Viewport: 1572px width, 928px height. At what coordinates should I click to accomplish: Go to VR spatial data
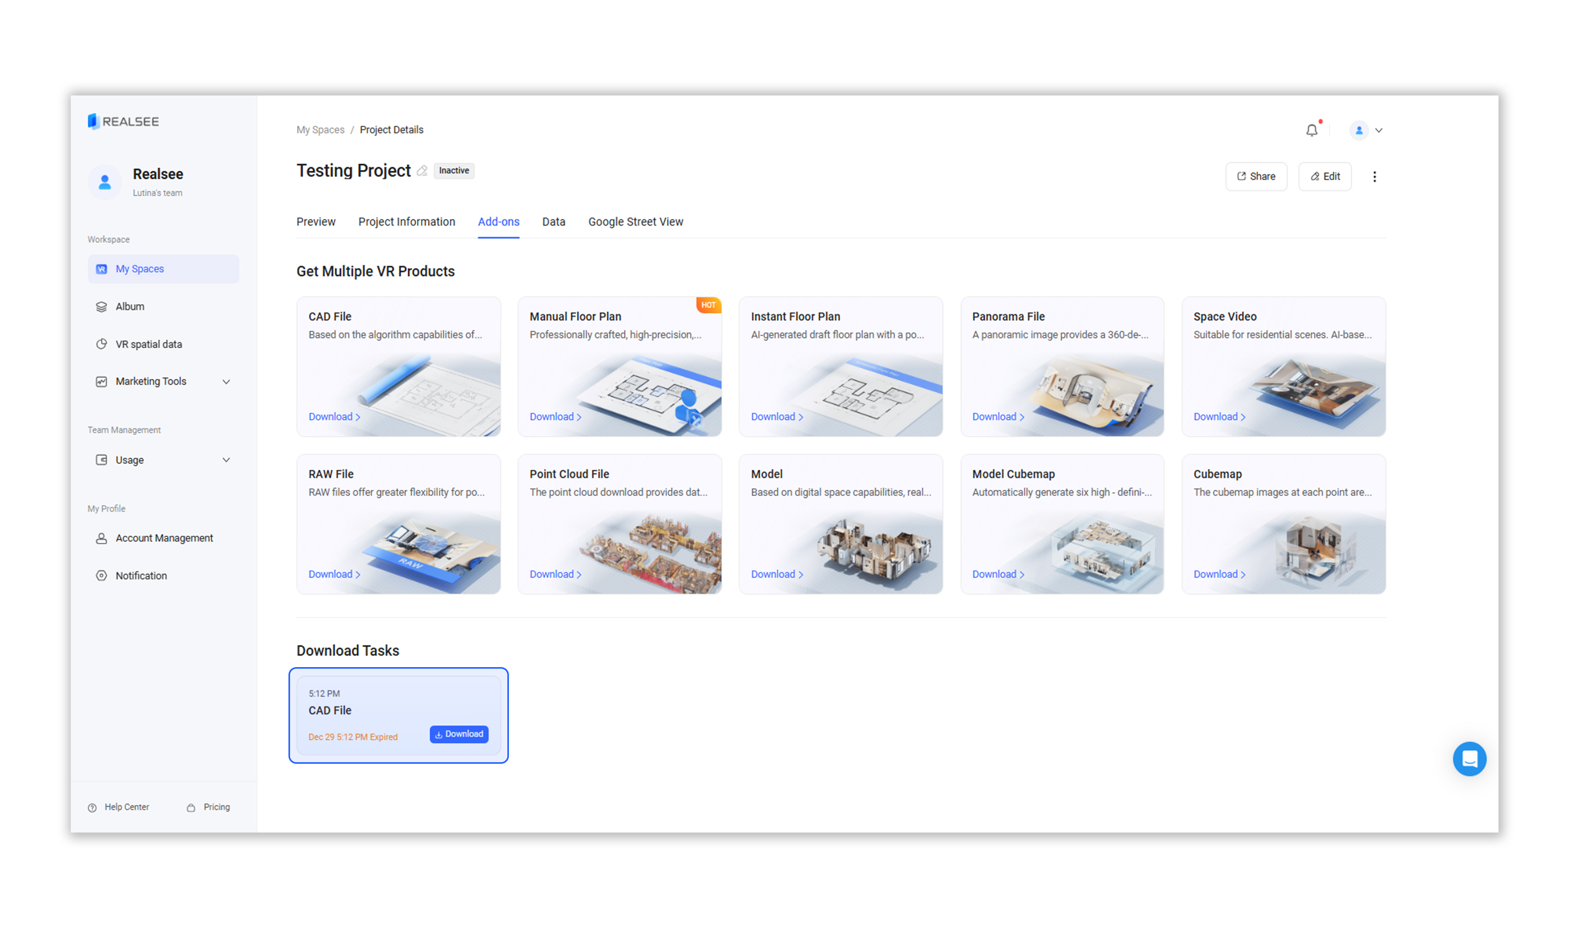(x=148, y=344)
